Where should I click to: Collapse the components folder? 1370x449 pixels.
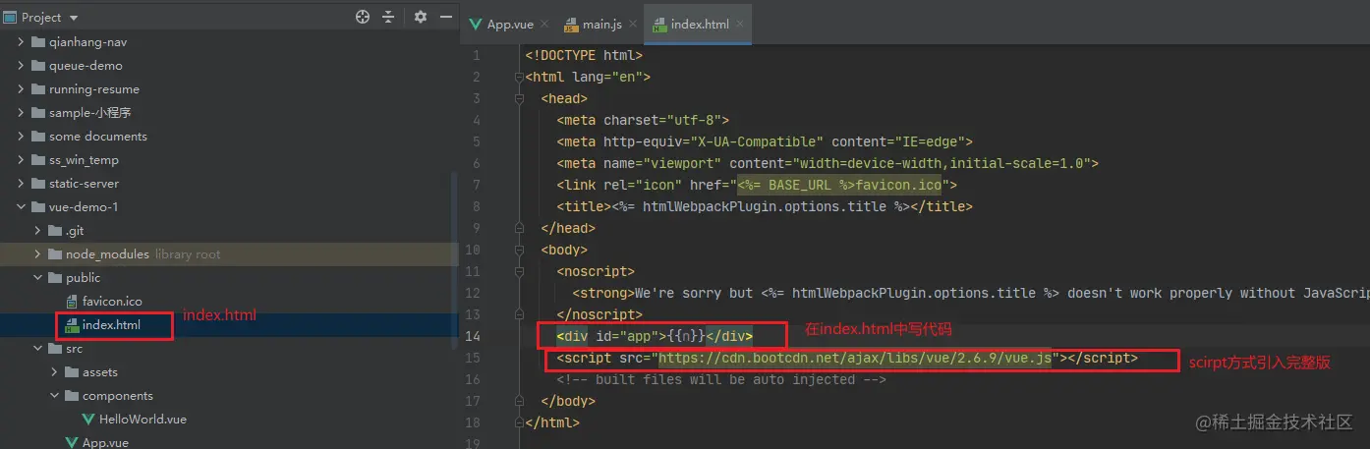pos(54,396)
